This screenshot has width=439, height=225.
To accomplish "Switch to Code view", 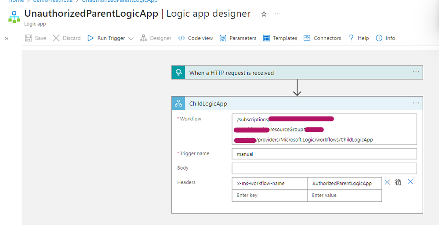I will pyautogui.click(x=200, y=38).
